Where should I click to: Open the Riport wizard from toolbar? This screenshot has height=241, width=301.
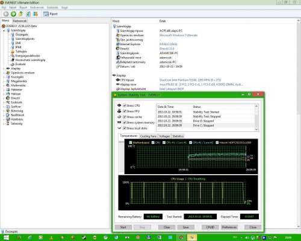click(x=51, y=14)
